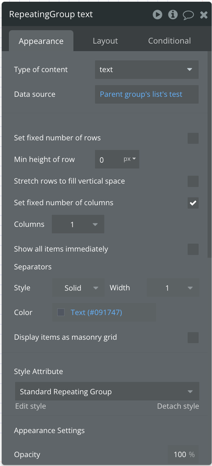212x466 pixels.
Task: Uncheck Set fixed number of columns
Action: 193,203
